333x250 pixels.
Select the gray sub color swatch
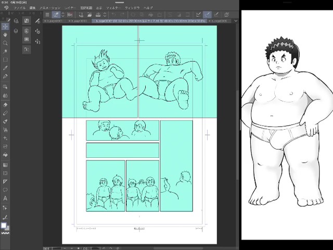point(8,228)
